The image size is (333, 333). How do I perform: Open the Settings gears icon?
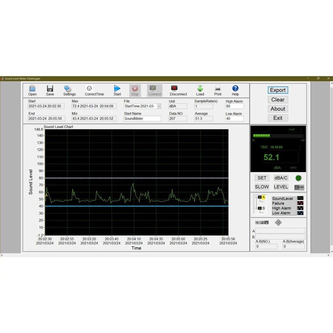68,88
